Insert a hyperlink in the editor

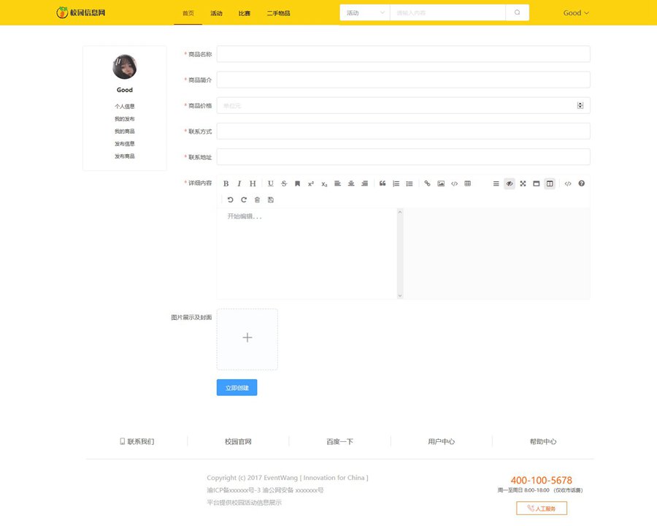pyautogui.click(x=428, y=183)
